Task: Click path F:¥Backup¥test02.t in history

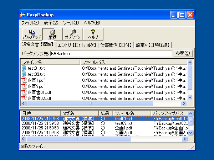Action: [170, 123]
